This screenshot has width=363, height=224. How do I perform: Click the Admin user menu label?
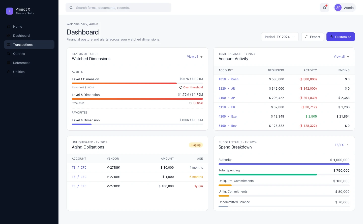click(349, 8)
